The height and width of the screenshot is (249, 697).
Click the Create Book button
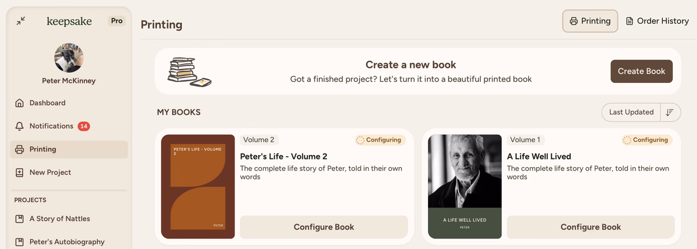pyautogui.click(x=641, y=71)
